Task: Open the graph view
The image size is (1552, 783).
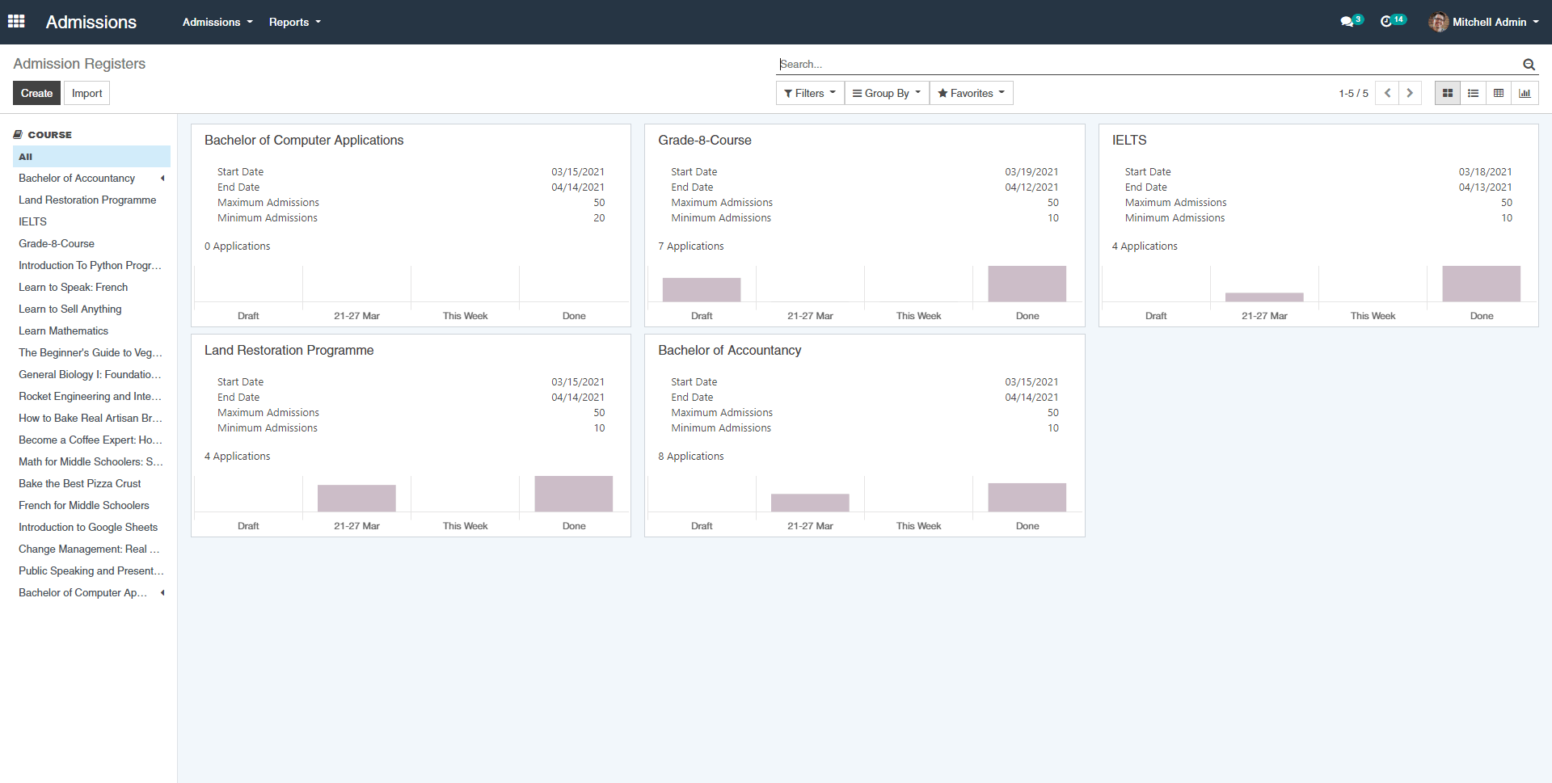Action: [x=1525, y=93]
